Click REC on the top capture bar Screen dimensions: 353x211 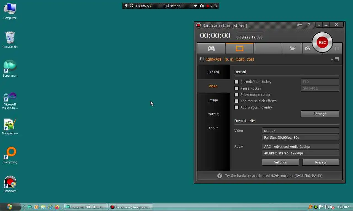click(212, 6)
